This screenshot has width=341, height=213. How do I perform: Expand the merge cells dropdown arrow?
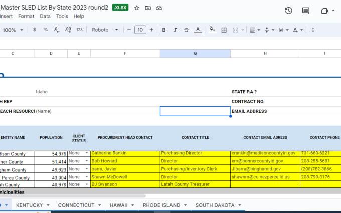[243, 30]
